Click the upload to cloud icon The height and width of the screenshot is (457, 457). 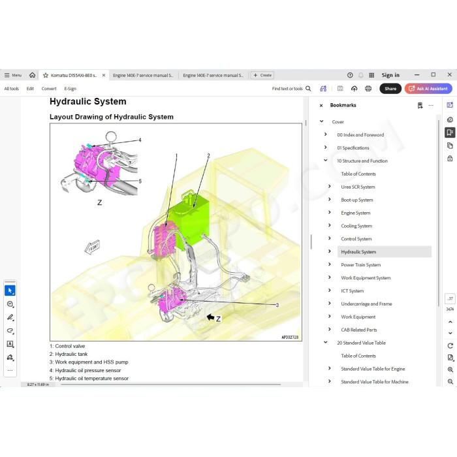[354, 89]
